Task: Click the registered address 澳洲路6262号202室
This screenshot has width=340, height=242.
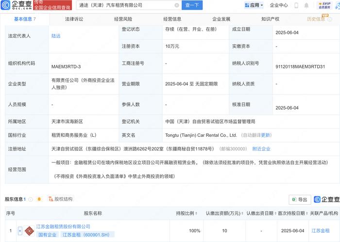Action: pyautogui.click(x=143, y=149)
